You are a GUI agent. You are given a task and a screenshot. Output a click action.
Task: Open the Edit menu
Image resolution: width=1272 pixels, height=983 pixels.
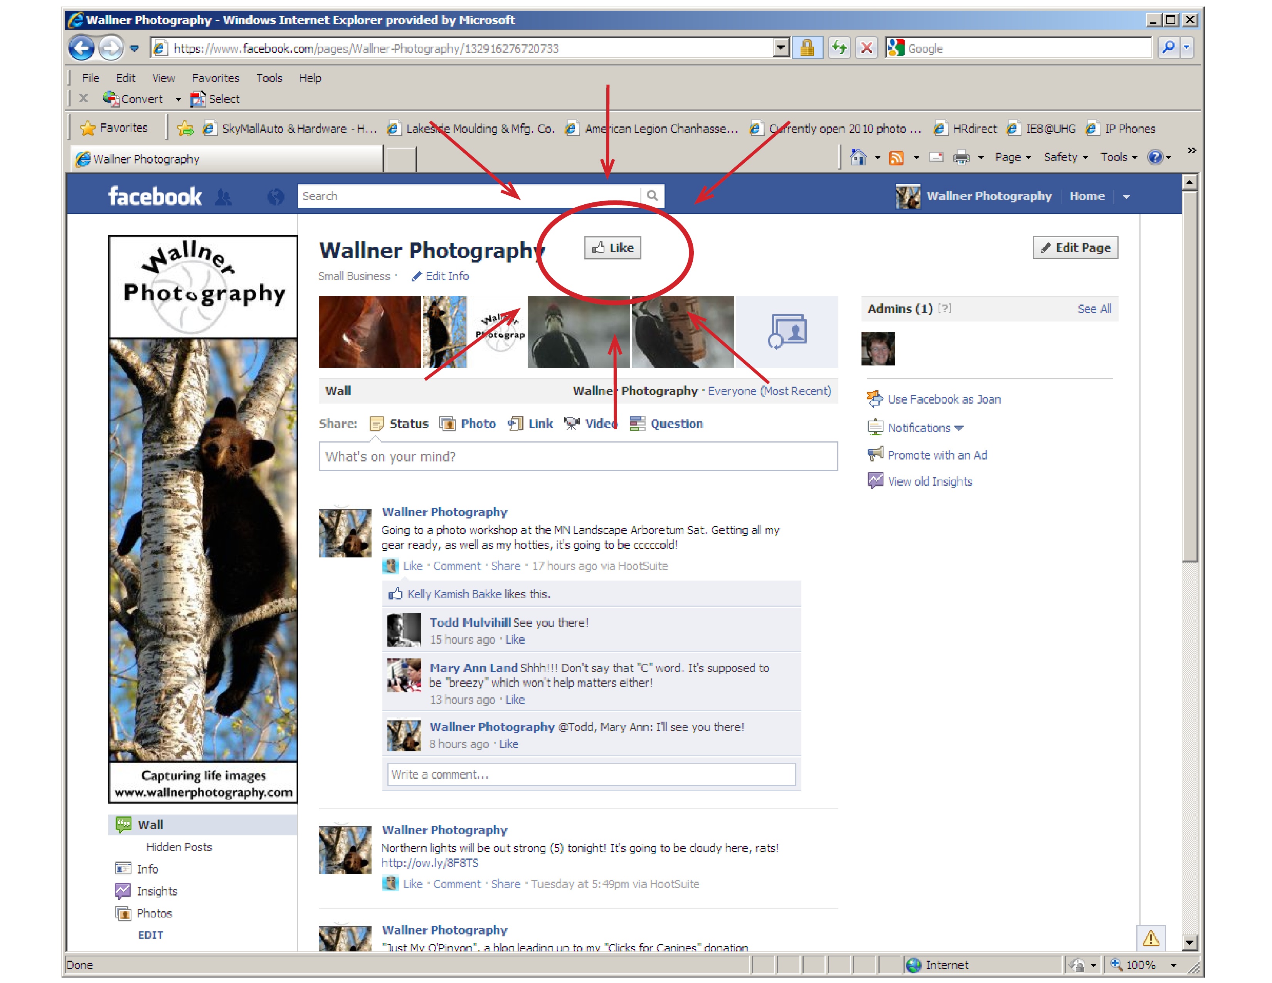125,78
